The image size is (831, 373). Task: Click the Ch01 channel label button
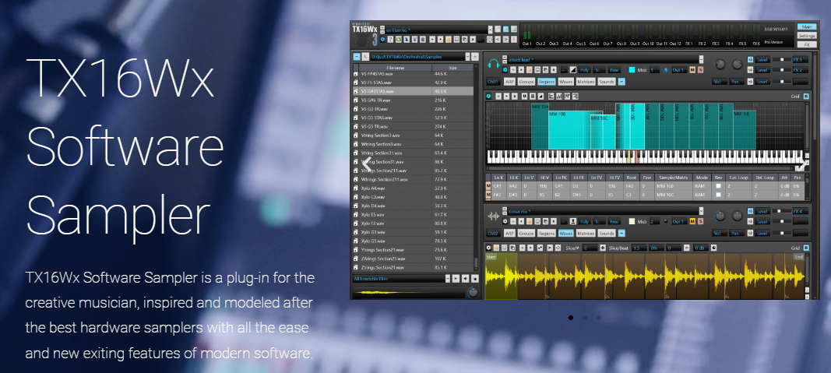tap(493, 82)
